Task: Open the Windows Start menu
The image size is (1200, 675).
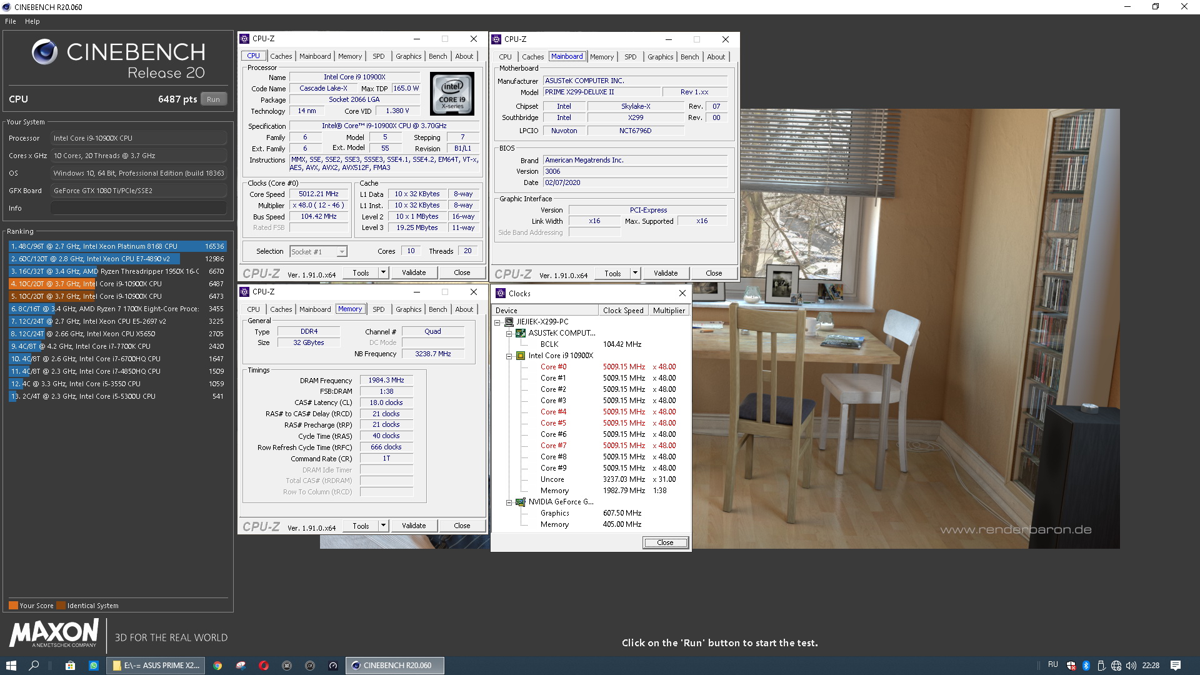Action: [x=11, y=666]
